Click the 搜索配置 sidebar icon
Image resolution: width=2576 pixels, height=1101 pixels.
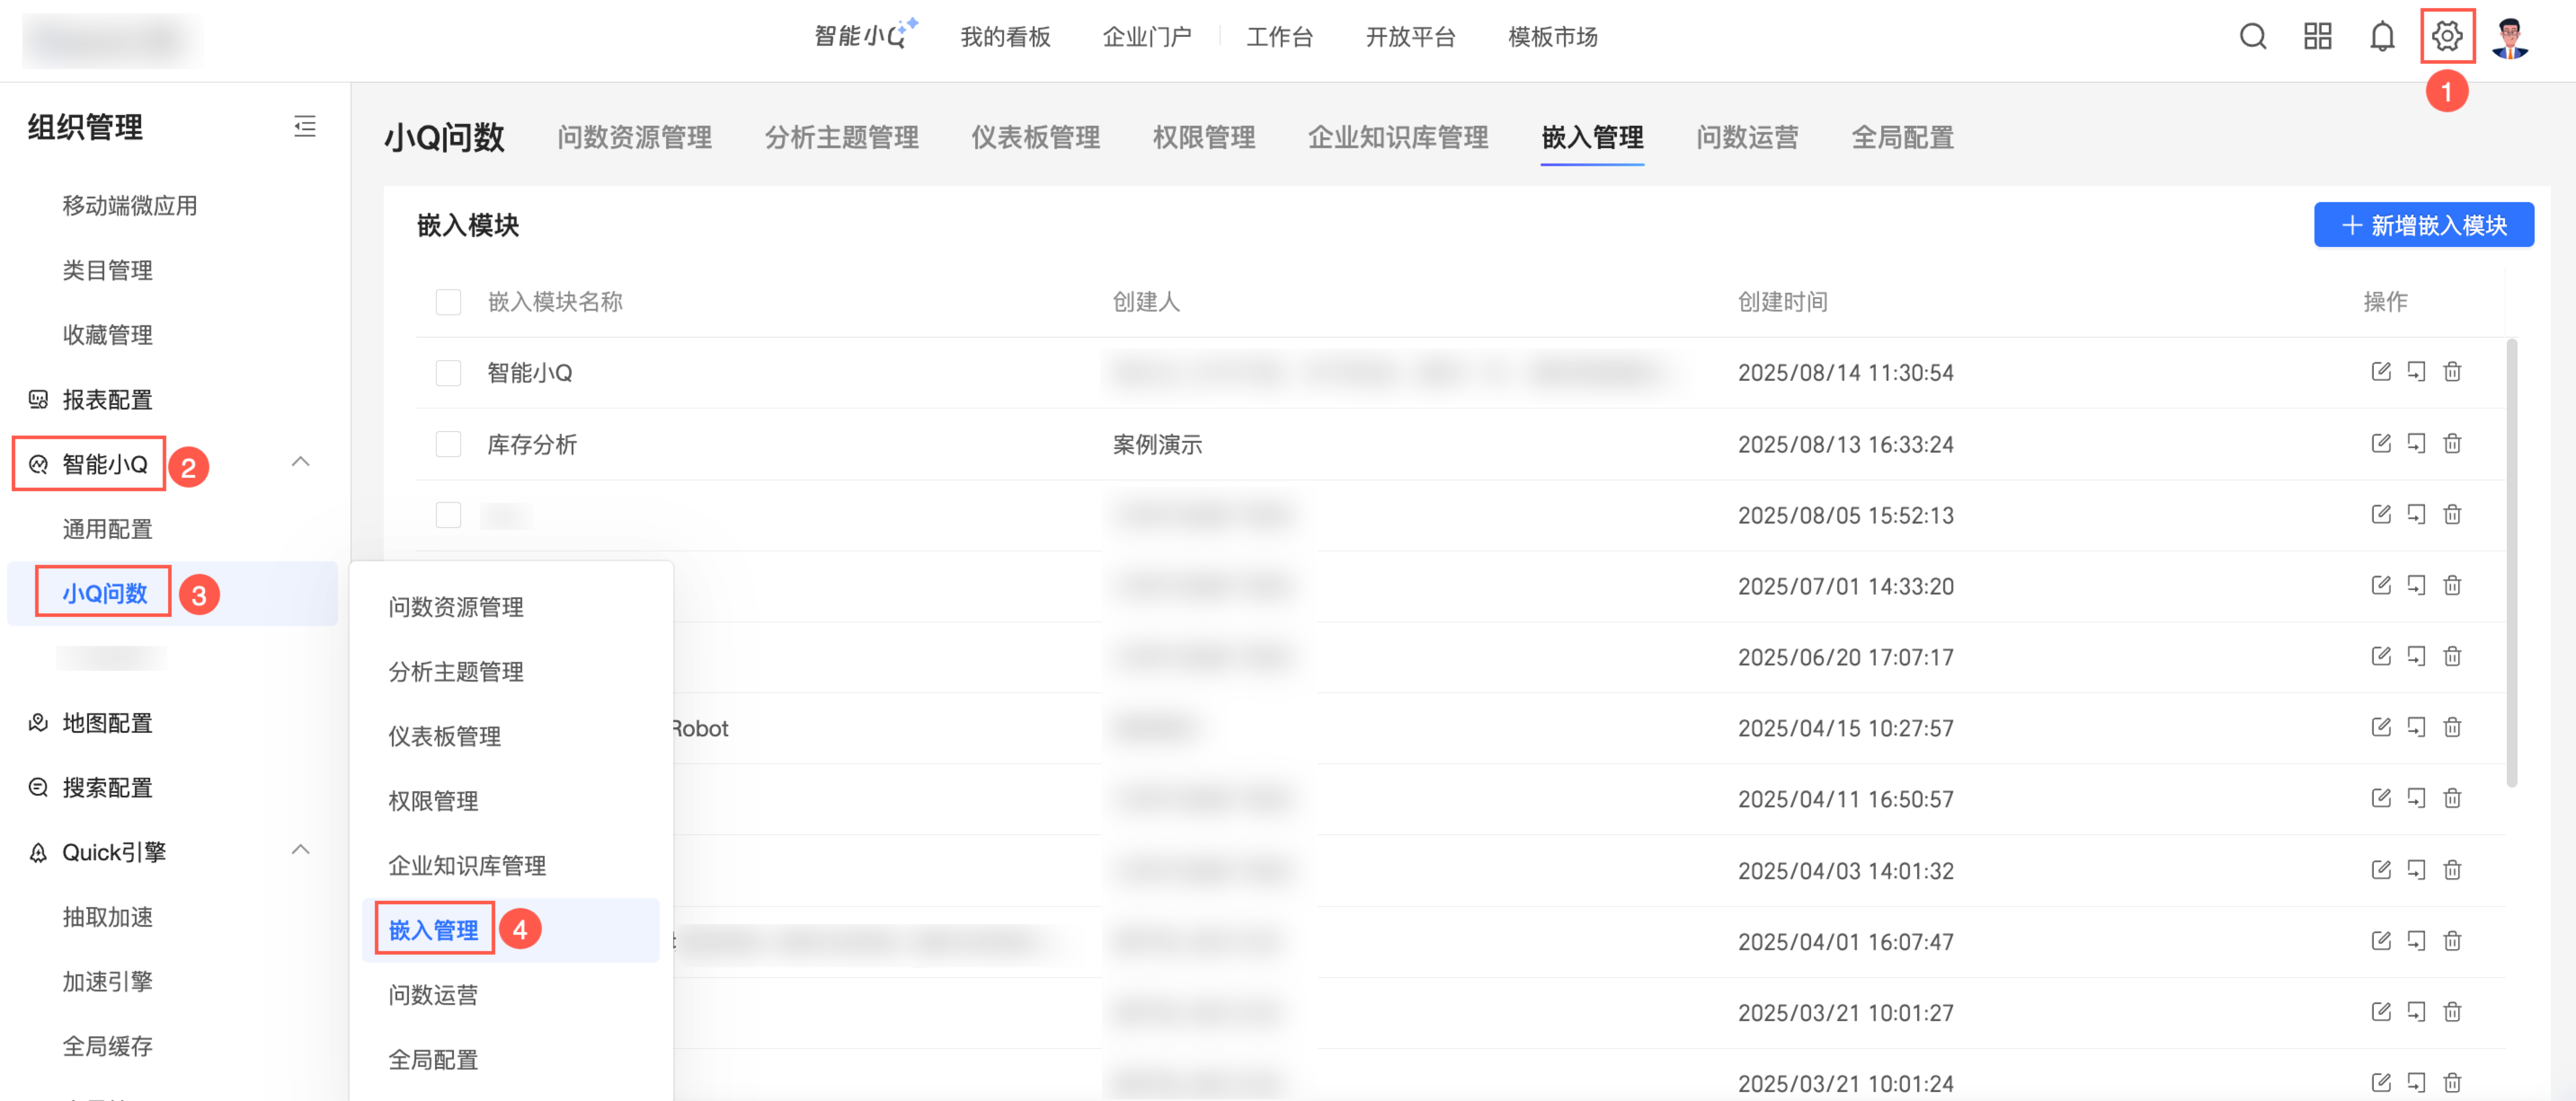pos(38,787)
